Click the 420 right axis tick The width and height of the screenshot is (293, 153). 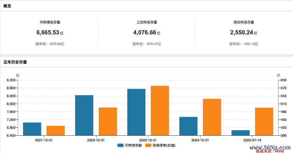[284, 128]
